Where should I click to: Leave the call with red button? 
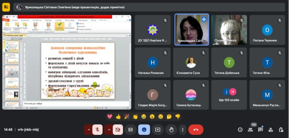click(x=196, y=130)
